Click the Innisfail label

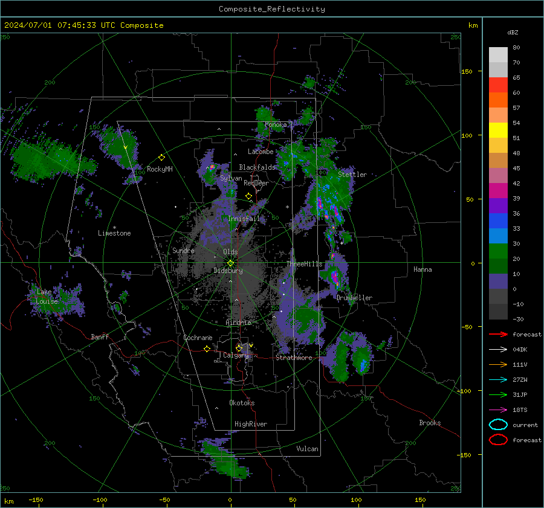(x=244, y=219)
